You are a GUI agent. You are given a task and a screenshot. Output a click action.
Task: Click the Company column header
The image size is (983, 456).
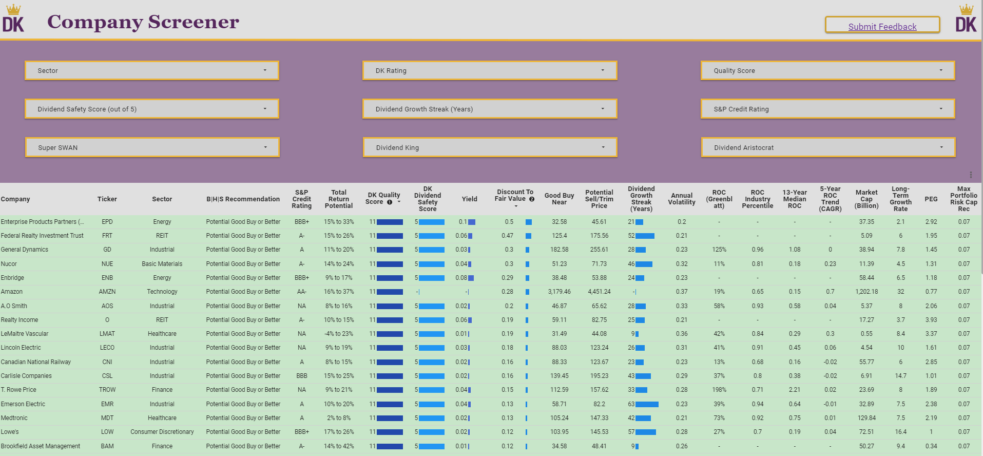[x=15, y=199]
